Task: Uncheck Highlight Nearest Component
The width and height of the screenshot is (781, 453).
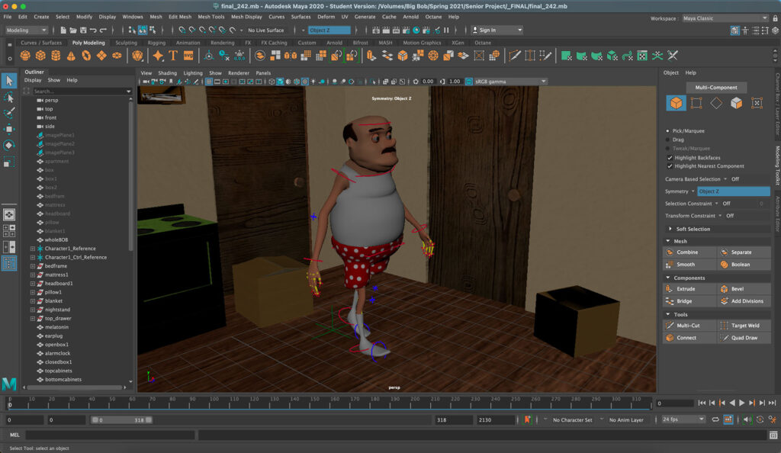Action: click(670, 166)
